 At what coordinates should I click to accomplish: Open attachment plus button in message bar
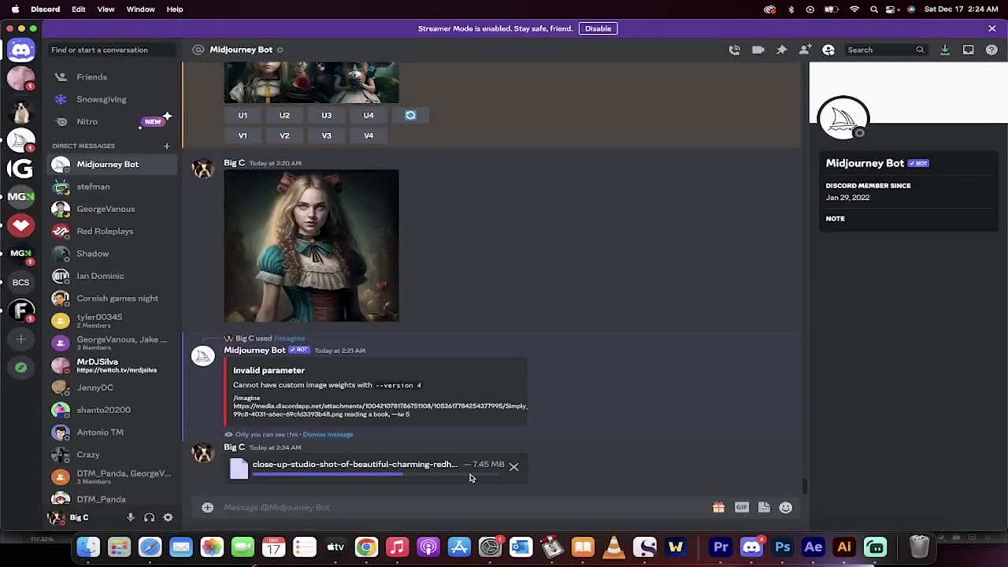click(207, 507)
